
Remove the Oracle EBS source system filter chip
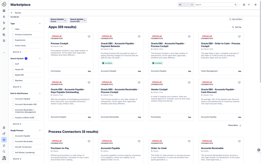click(x=85, y=20)
